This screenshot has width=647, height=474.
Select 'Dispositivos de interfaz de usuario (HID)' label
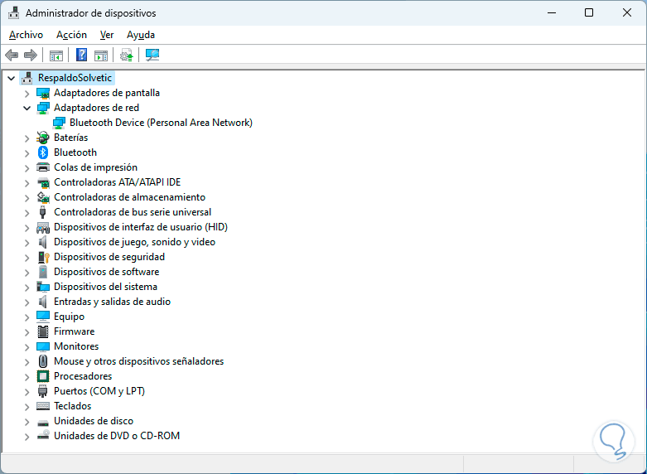(141, 227)
